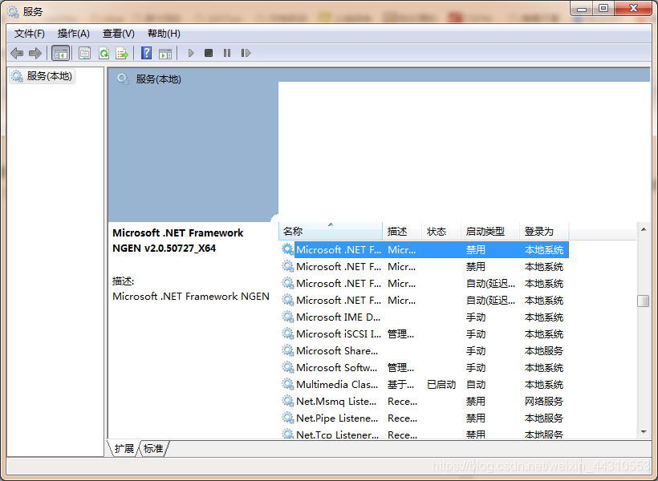Sort by the 描述 column header

tap(402, 231)
